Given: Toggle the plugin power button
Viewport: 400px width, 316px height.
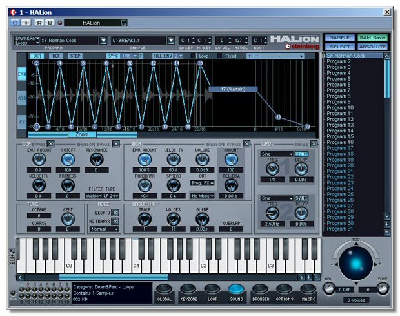Looking at the screenshot, I should [15, 23].
